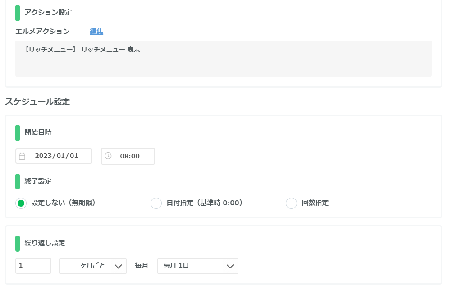449x291 pixels.
Task: Click the スケジュール設定 section title
Action: click(x=37, y=102)
